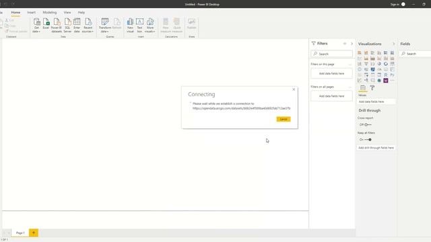Show the Fields well pane icon
Image resolution: width=431 pixels, height=242 pixels.
(x=363, y=88)
